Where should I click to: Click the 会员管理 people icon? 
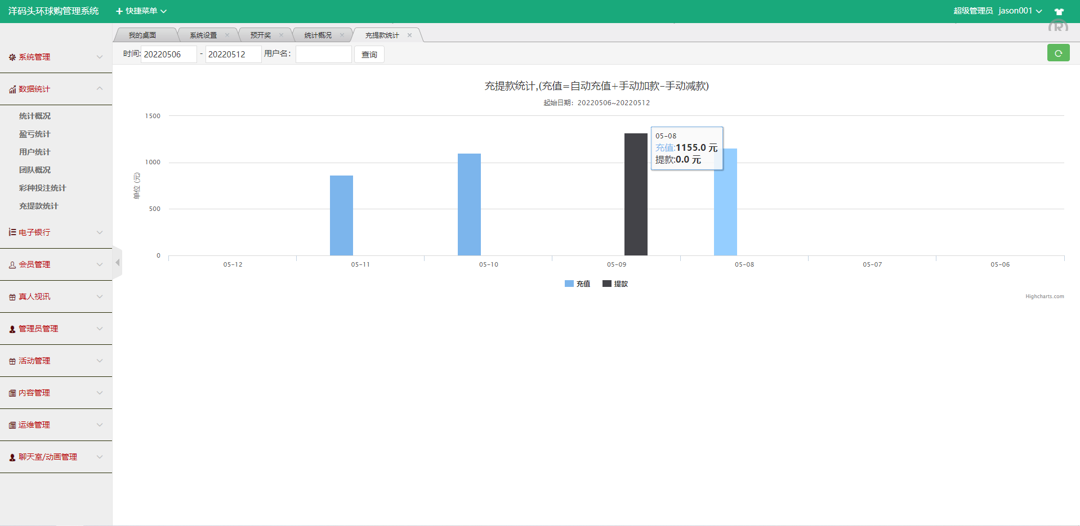pyautogui.click(x=11, y=264)
